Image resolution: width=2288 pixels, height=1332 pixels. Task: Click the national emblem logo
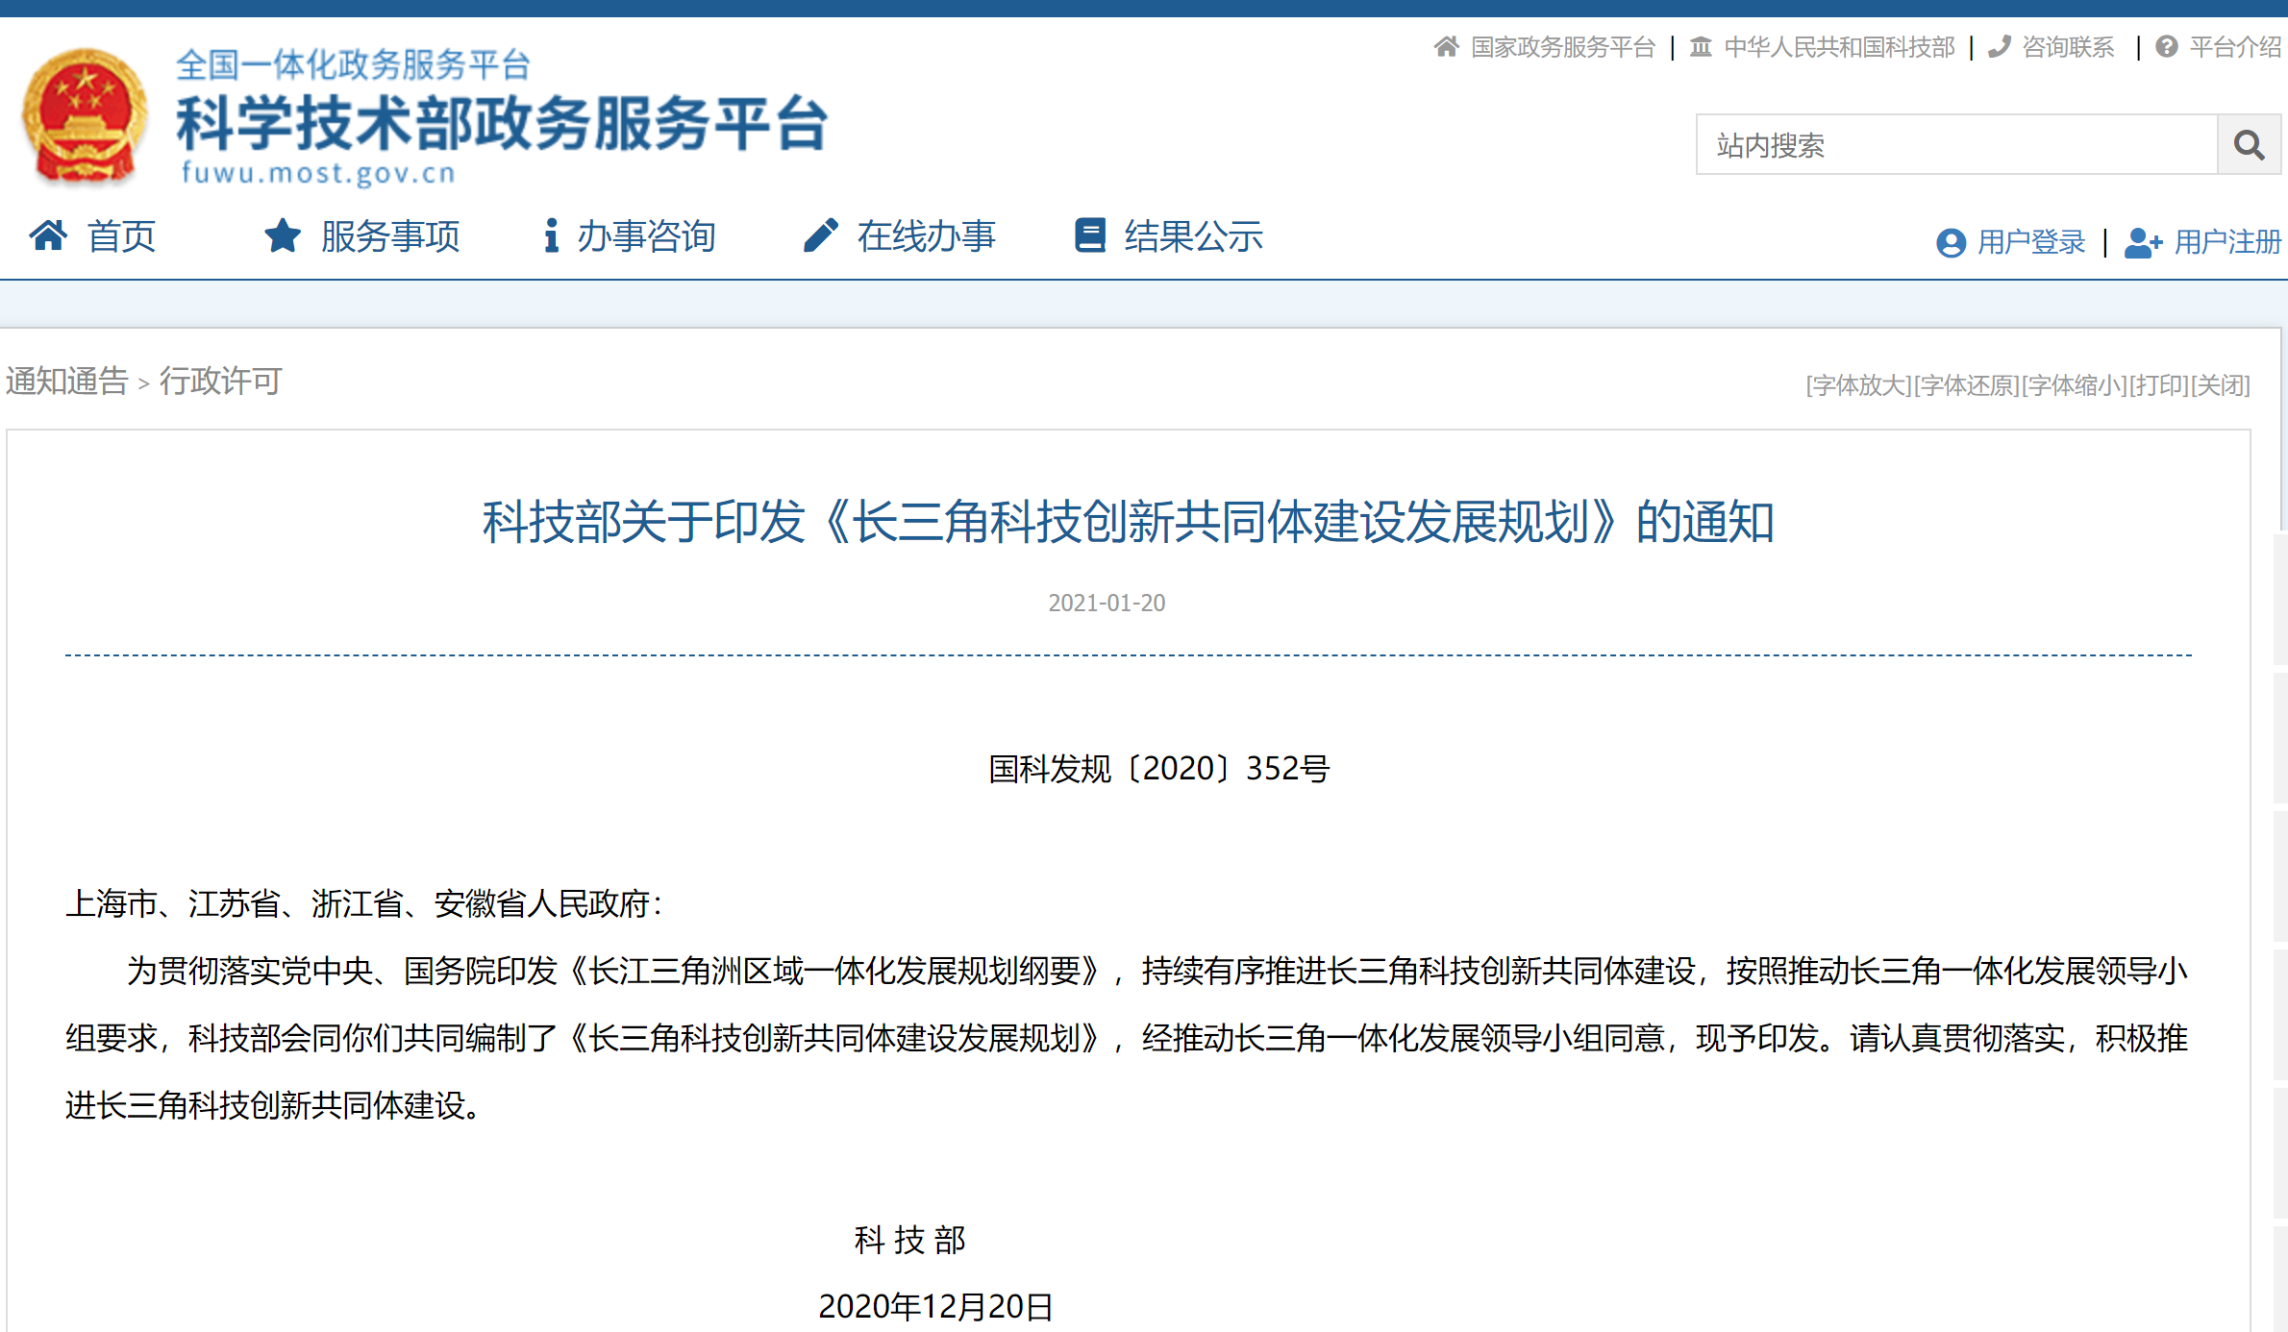tap(85, 115)
